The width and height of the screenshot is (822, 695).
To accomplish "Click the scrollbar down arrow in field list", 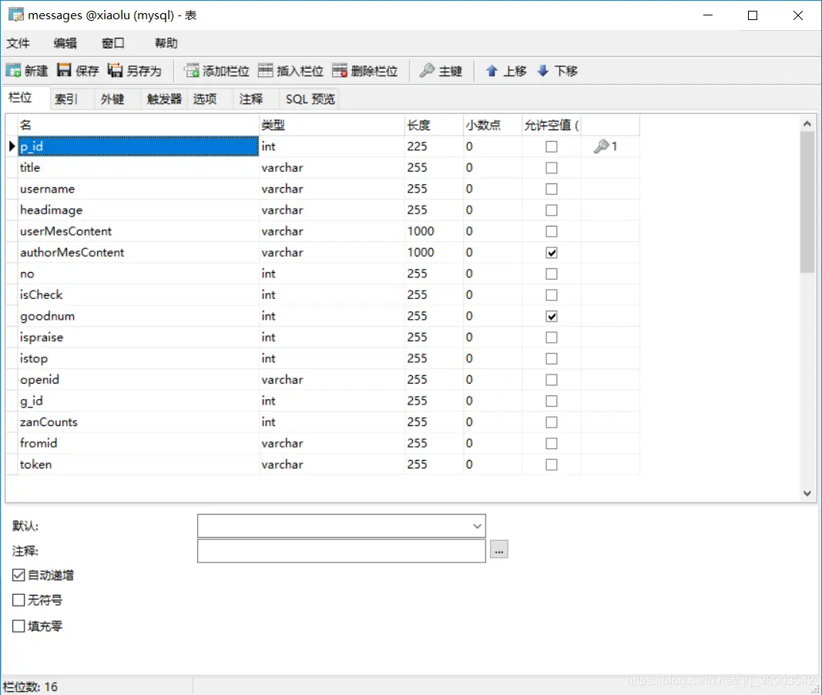I will [807, 493].
